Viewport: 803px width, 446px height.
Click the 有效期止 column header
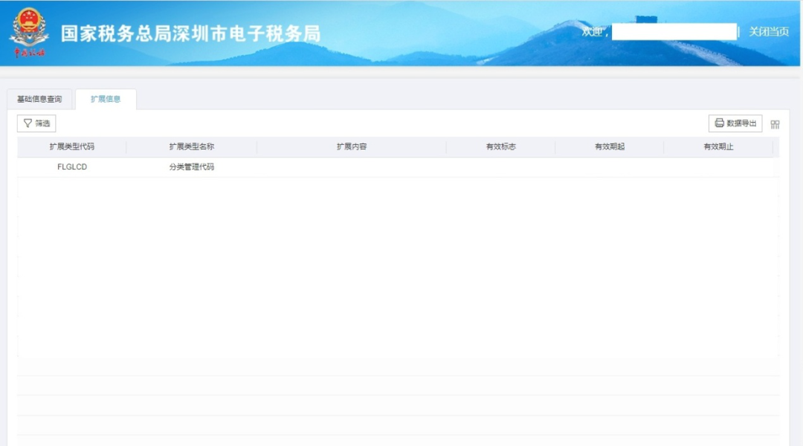[x=718, y=146]
